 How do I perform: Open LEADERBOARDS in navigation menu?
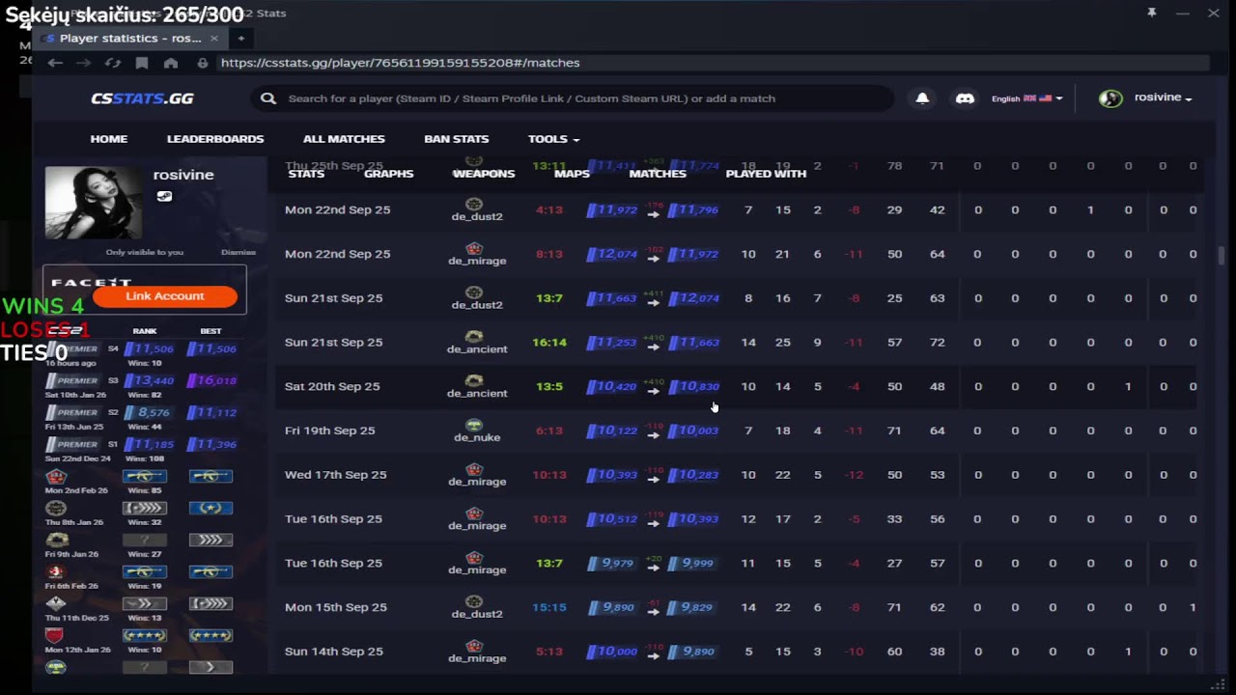pos(215,139)
